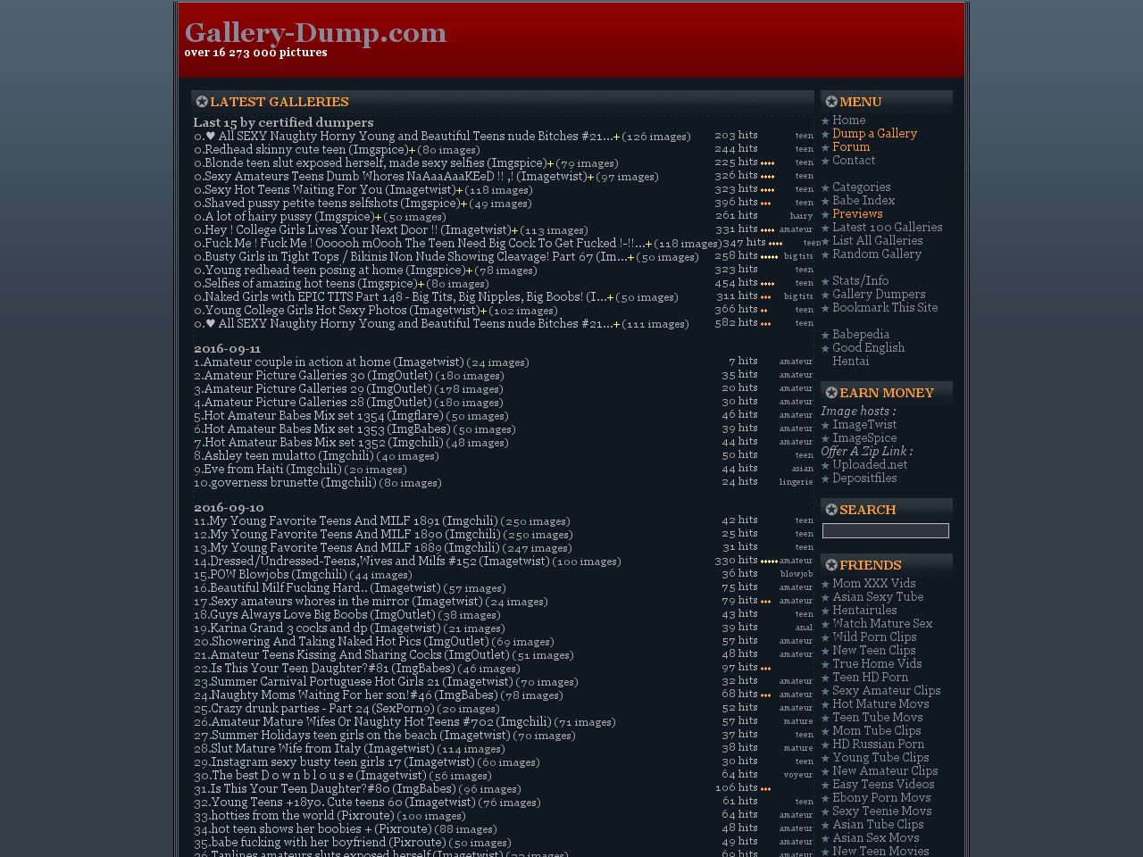Open the Previews link in menu
Screen dimensions: 1143x857
click(857, 214)
